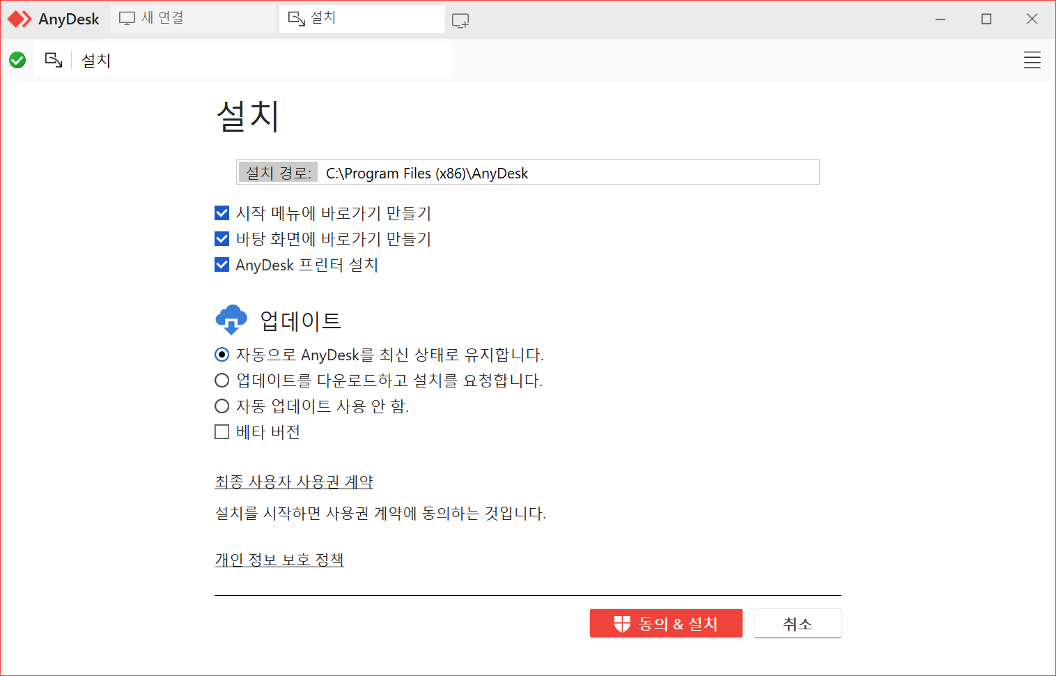Click the 업데이트 section heading
This screenshot has width=1056, height=676.
[x=300, y=321]
